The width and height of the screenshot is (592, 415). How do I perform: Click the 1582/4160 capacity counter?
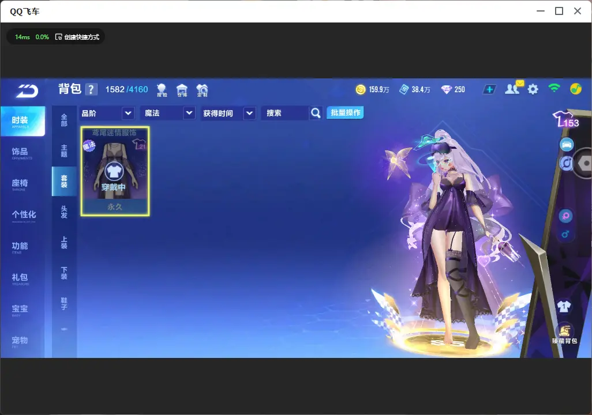(126, 89)
